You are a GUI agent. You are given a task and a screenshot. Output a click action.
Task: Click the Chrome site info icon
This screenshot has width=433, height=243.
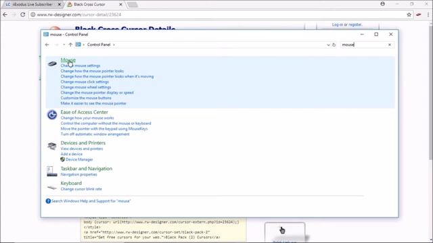33,15
